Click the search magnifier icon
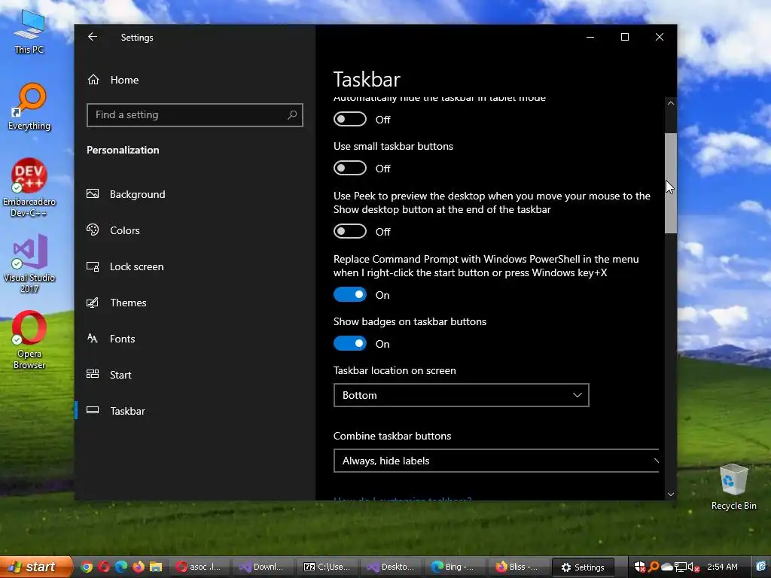Viewport: 771px width, 578px height. (292, 114)
